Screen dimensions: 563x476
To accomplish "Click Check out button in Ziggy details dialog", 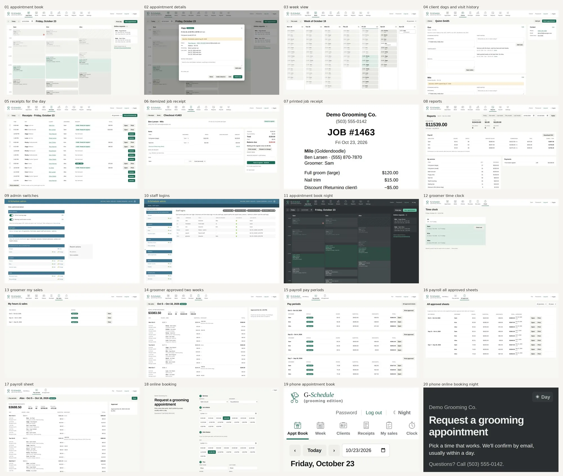I will click(238, 77).
